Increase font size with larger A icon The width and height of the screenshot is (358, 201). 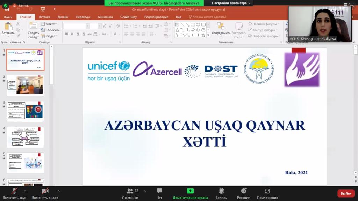pyautogui.click(x=105, y=26)
